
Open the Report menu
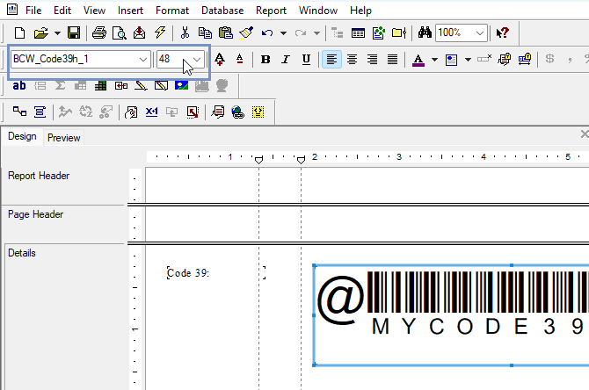click(x=271, y=11)
